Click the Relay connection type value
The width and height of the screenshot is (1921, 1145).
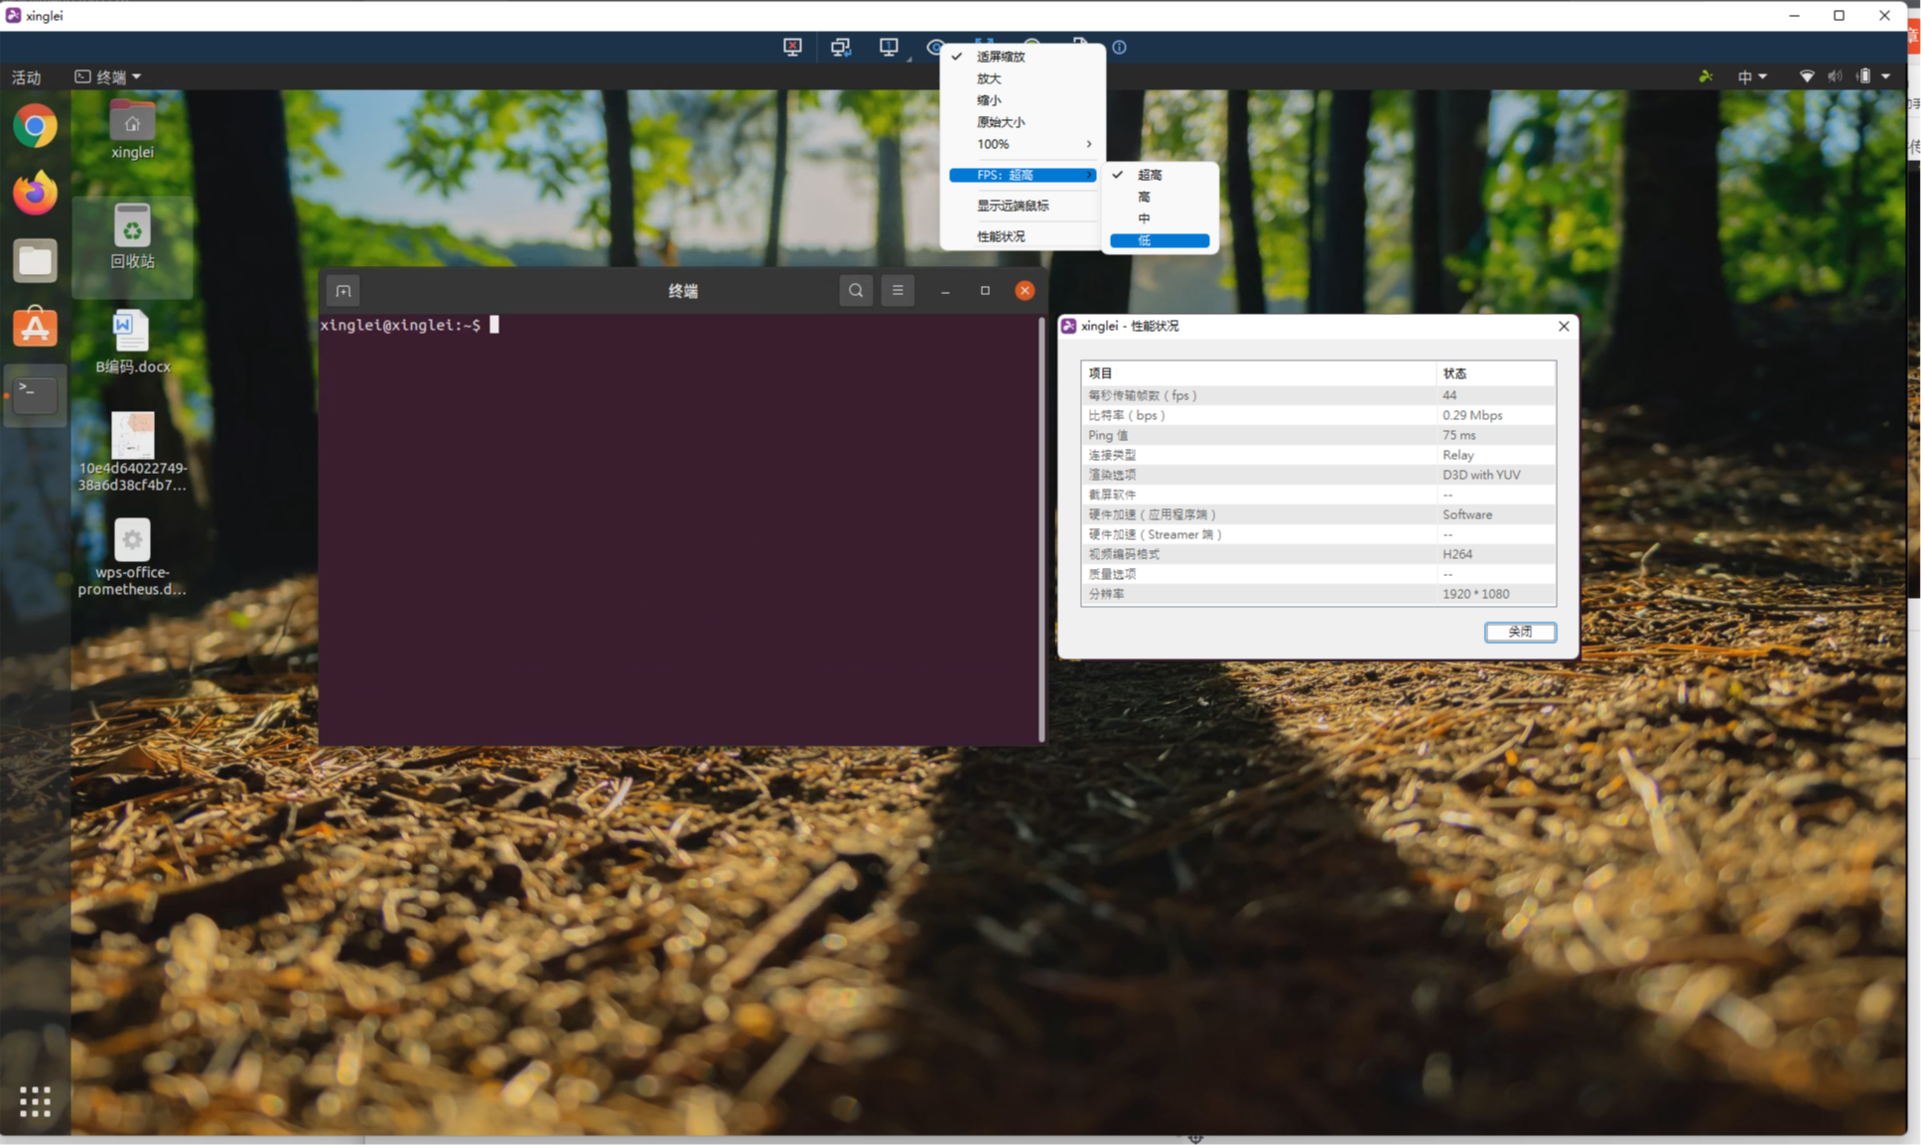(x=1457, y=455)
